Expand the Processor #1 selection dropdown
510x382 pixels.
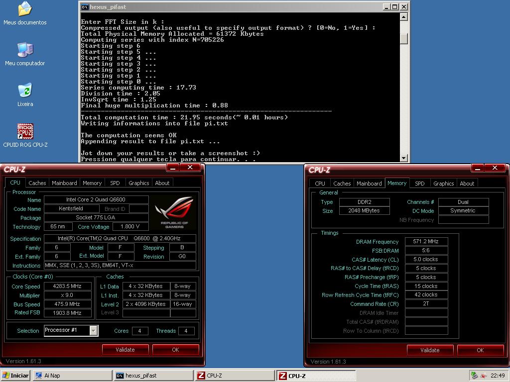[93, 330]
